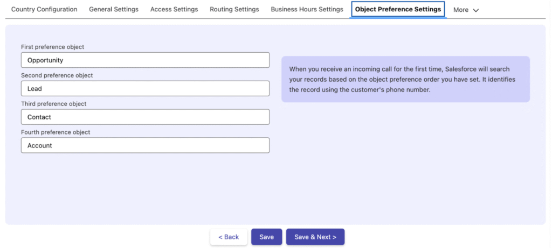Click the 'Second preference object' label

57,76
